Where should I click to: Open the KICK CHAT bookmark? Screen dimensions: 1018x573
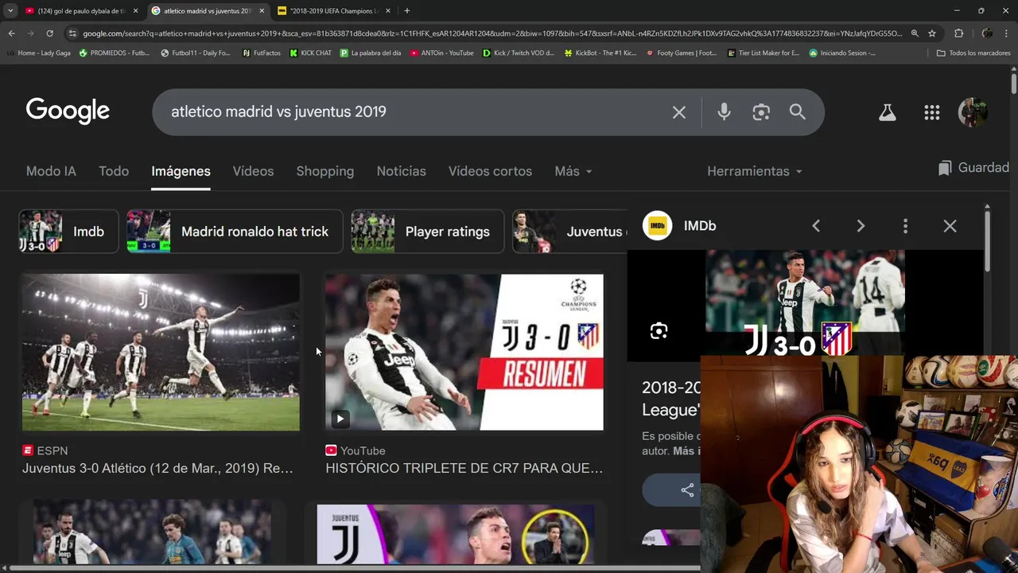(x=310, y=53)
